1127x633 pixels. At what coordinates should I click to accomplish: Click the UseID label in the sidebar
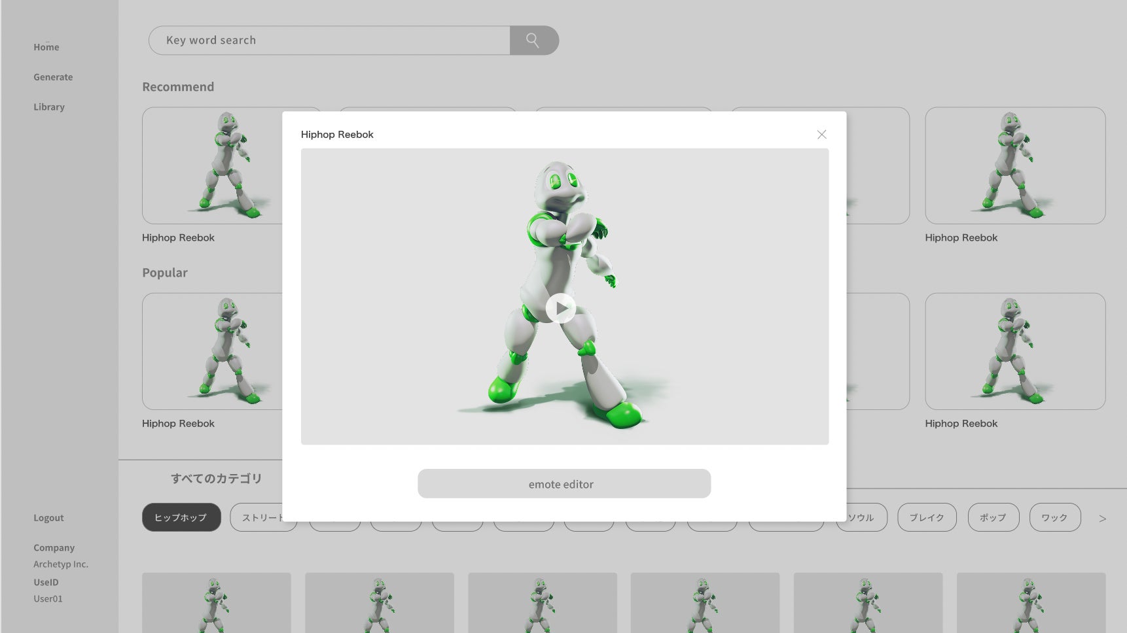coord(46,583)
